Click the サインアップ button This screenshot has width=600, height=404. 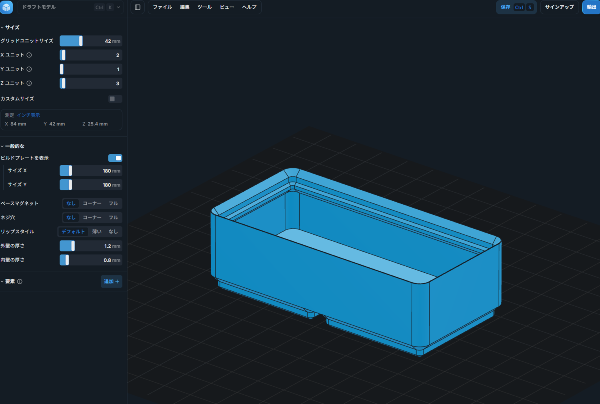[x=559, y=7]
